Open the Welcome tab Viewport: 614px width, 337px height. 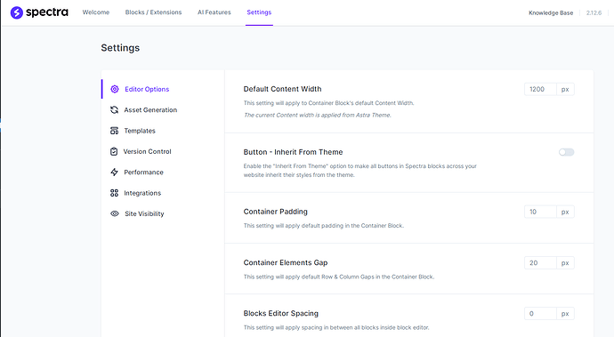click(x=96, y=12)
